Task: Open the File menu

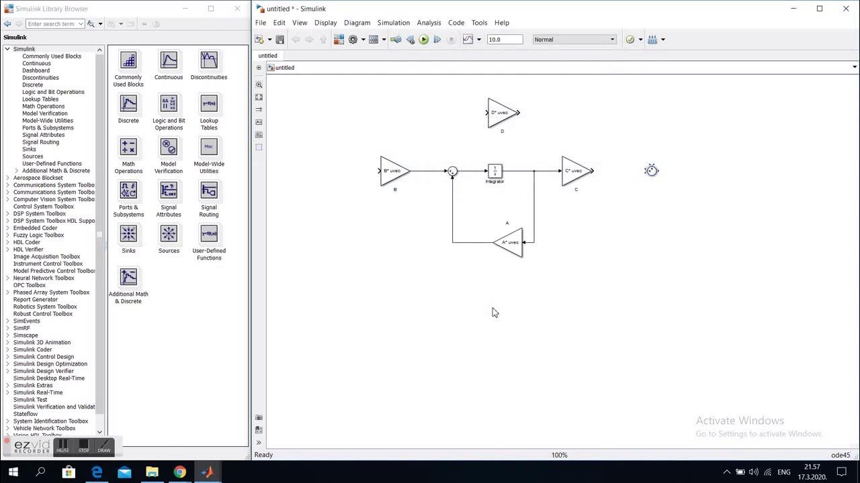Action: [261, 23]
